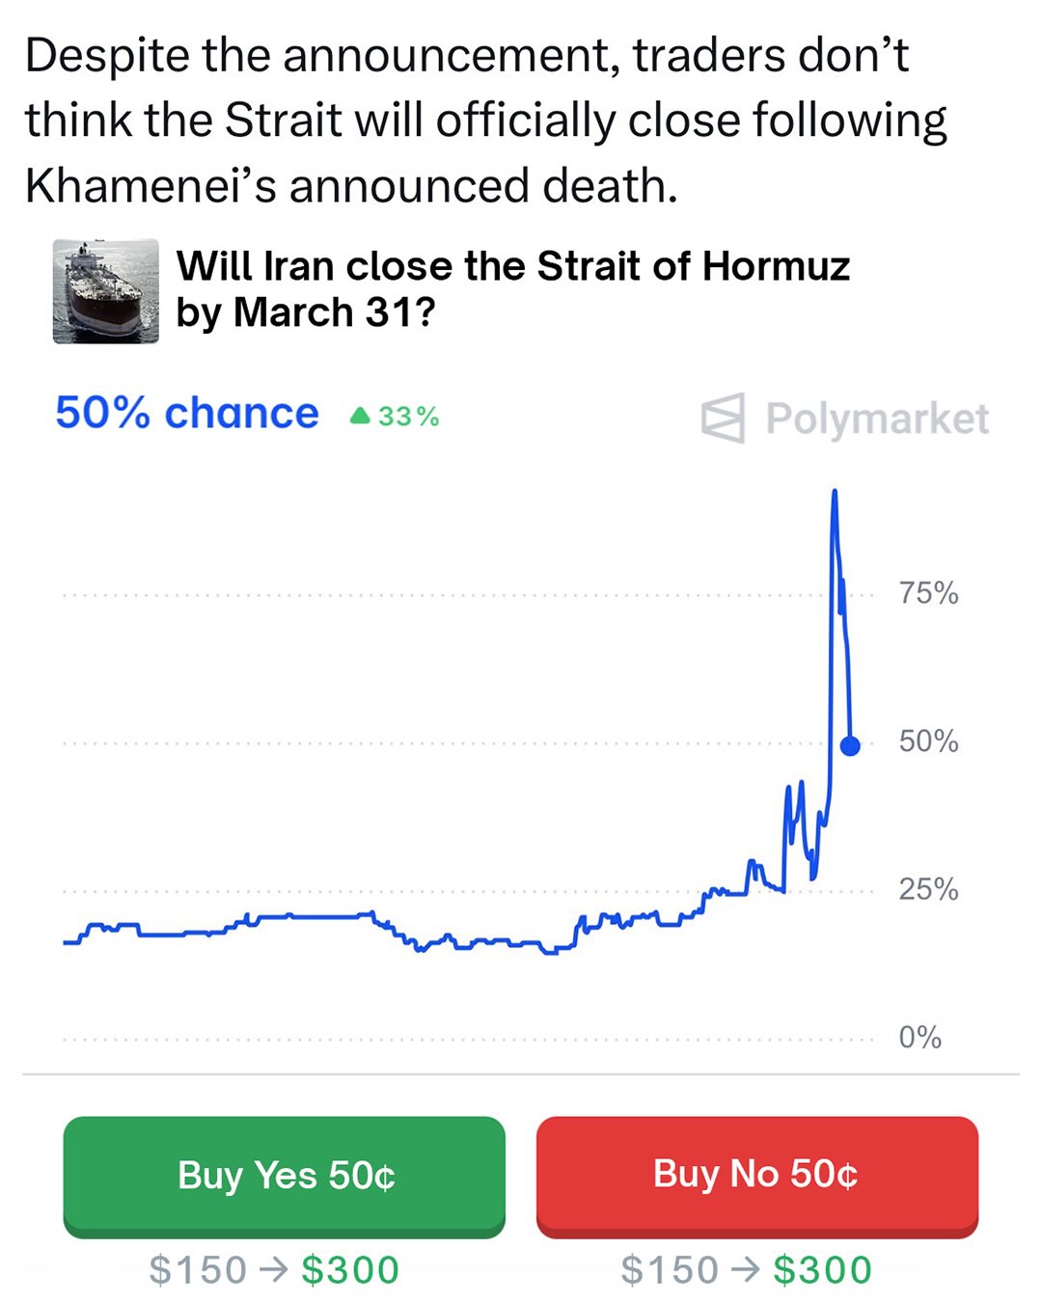Click the 50% chance label
1042x1302 pixels.
[186, 413]
